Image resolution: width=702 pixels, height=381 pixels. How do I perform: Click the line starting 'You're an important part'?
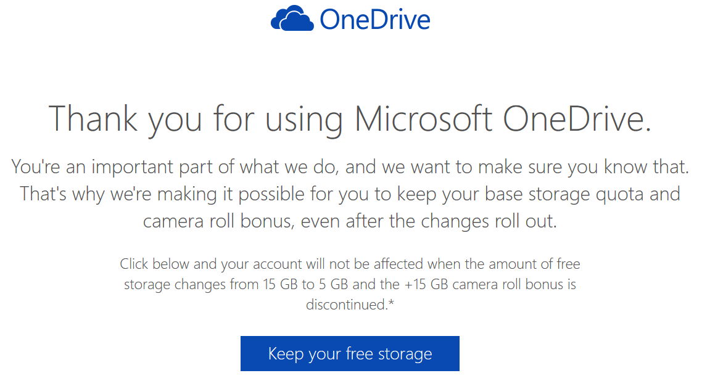[x=350, y=167]
